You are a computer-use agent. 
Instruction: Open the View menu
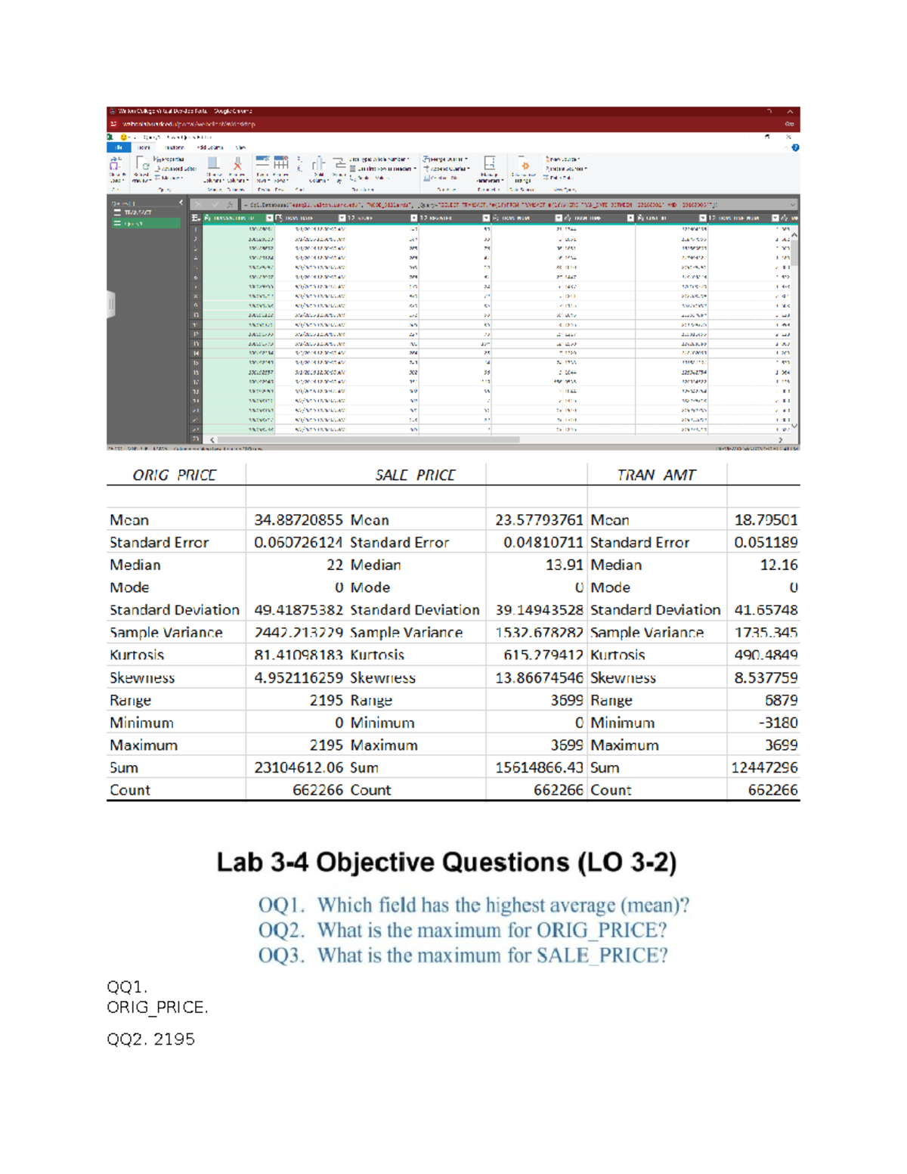point(239,146)
